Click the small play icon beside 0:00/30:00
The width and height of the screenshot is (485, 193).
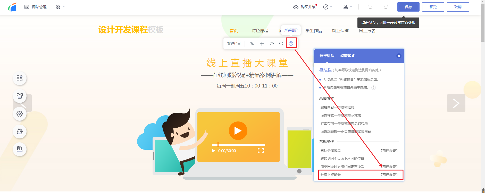pos(213,151)
